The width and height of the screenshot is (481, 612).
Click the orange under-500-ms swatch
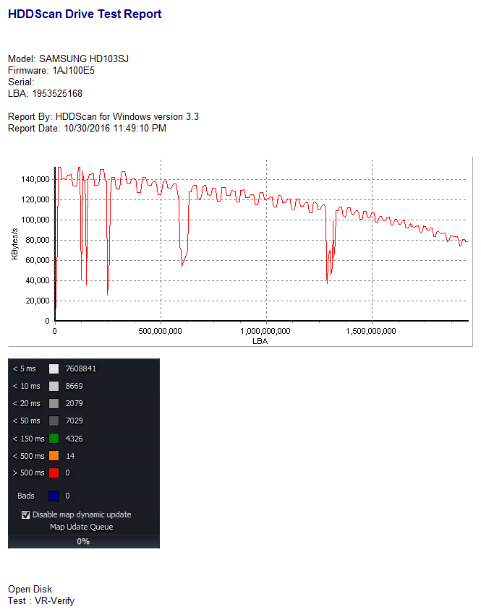54,455
